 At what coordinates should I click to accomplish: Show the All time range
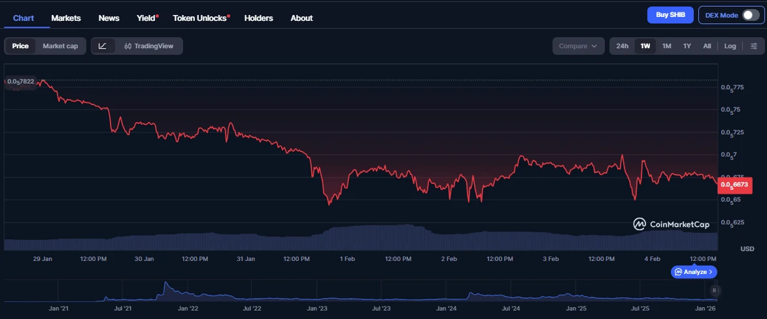click(x=707, y=46)
